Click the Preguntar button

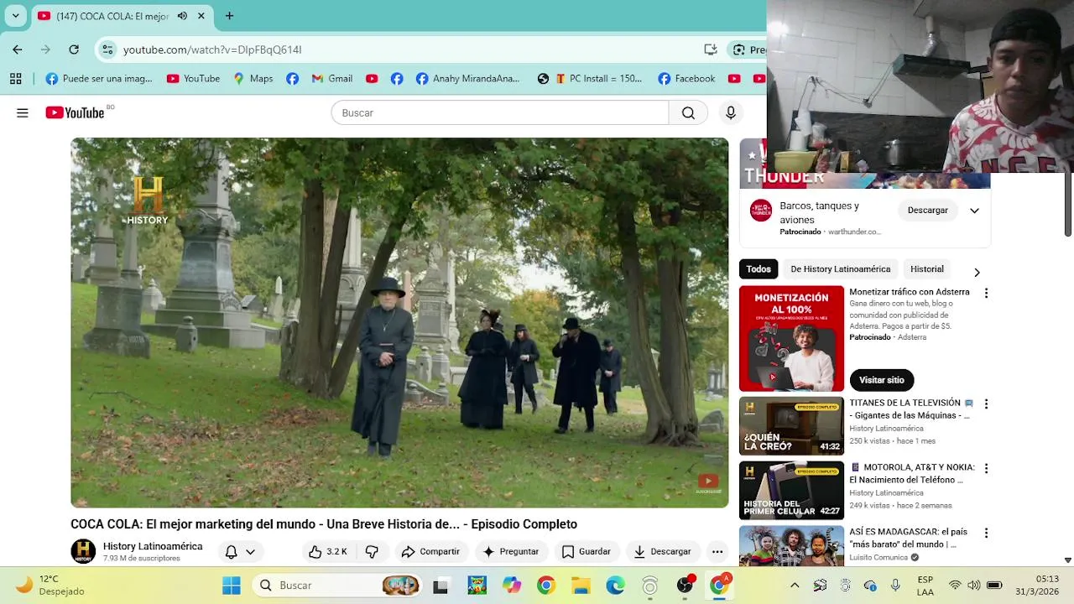pyautogui.click(x=510, y=551)
